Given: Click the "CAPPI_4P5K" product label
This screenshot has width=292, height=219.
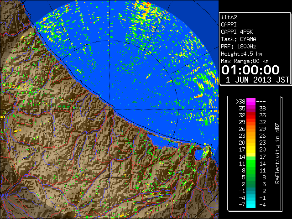Looking at the screenshot, I should tap(237, 32).
